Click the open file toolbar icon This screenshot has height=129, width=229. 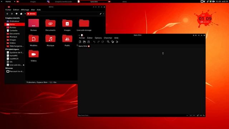click(x=84, y=42)
